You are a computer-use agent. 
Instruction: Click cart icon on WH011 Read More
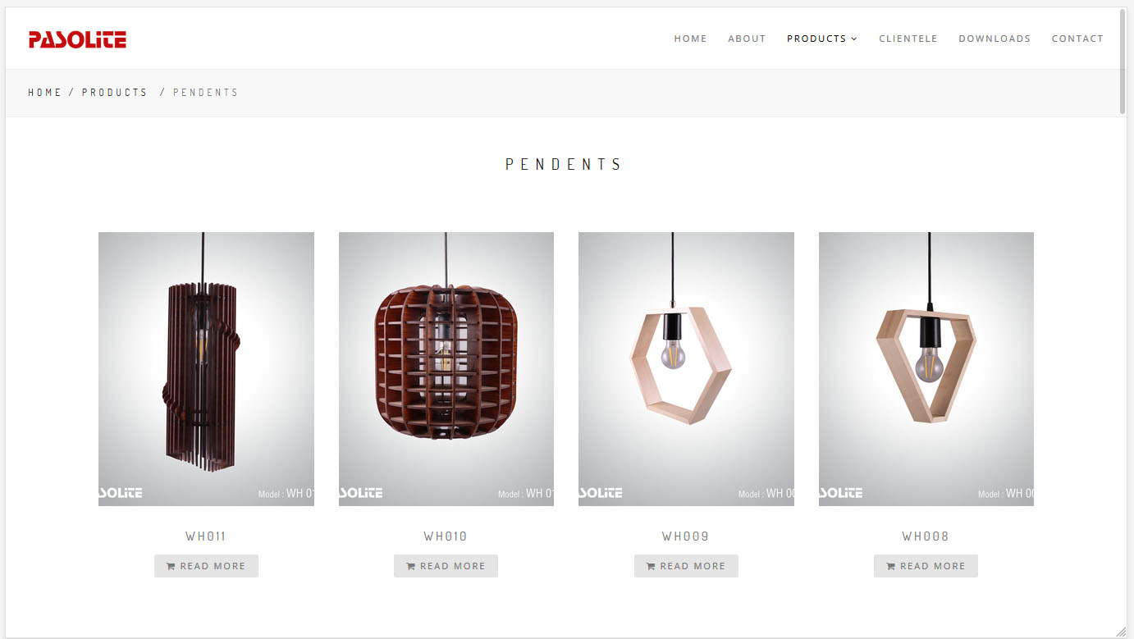point(171,566)
